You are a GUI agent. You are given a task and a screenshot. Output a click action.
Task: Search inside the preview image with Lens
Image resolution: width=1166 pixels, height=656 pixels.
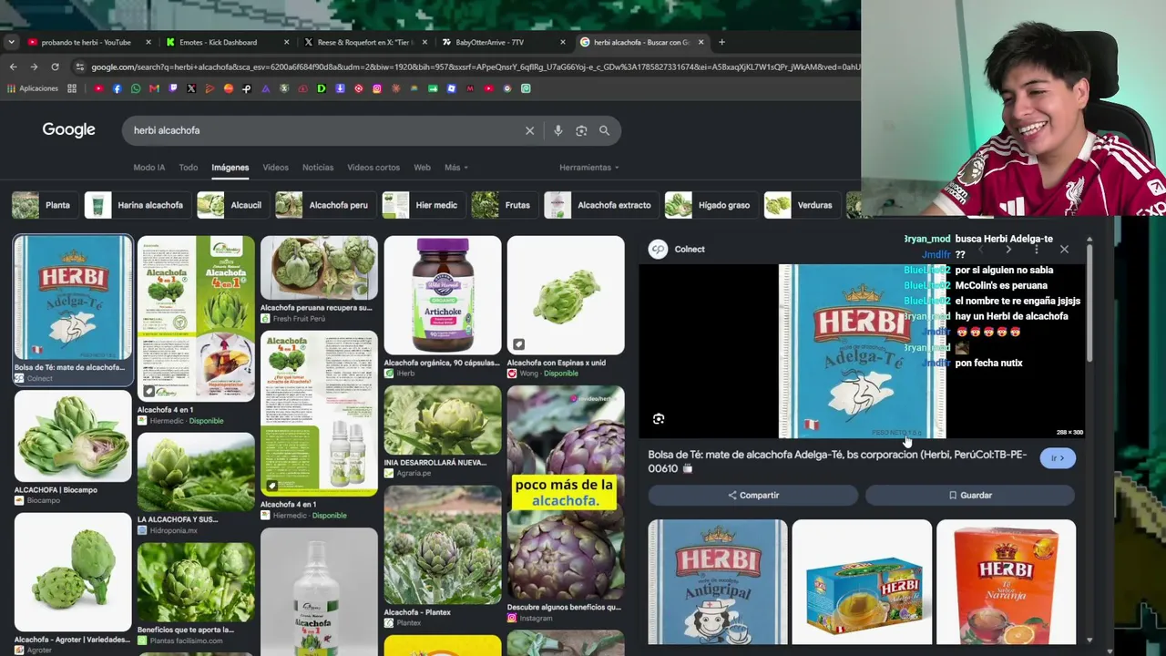659,419
